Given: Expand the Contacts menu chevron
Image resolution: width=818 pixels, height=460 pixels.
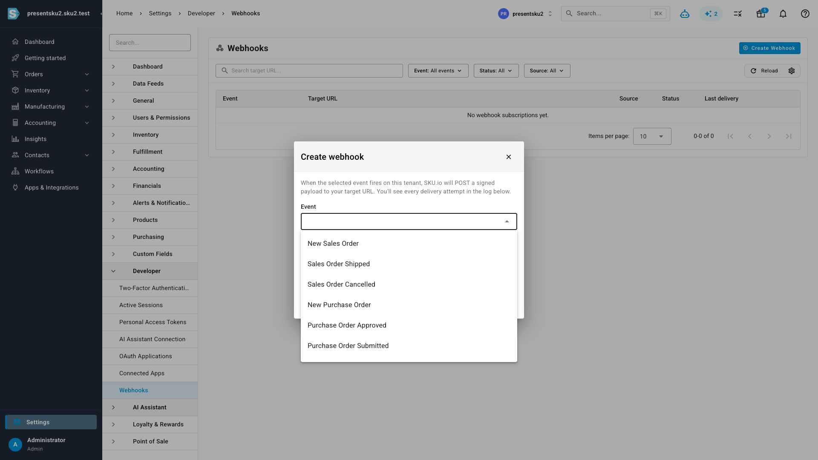Looking at the screenshot, I should [87, 155].
